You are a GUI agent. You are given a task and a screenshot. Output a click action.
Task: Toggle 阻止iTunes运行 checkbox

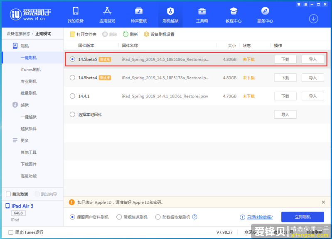point(11,232)
